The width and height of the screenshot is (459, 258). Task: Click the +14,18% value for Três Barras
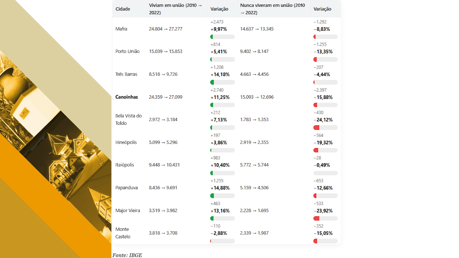pyautogui.click(x=220, y=74)
